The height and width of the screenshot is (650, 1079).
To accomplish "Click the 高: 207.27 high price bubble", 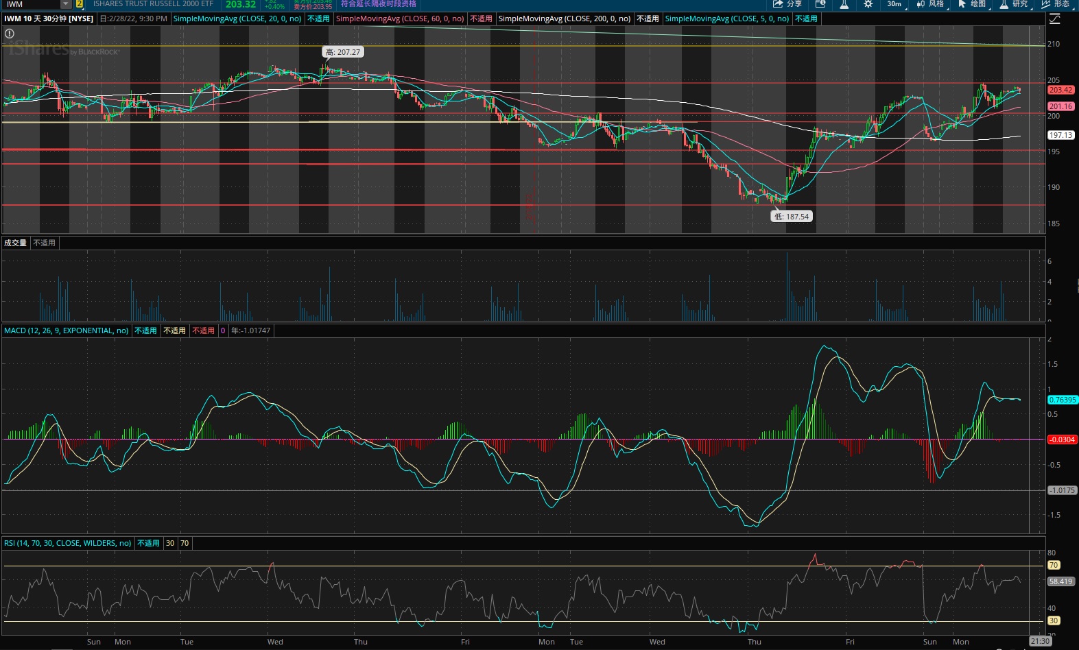I will pos(343,52).
